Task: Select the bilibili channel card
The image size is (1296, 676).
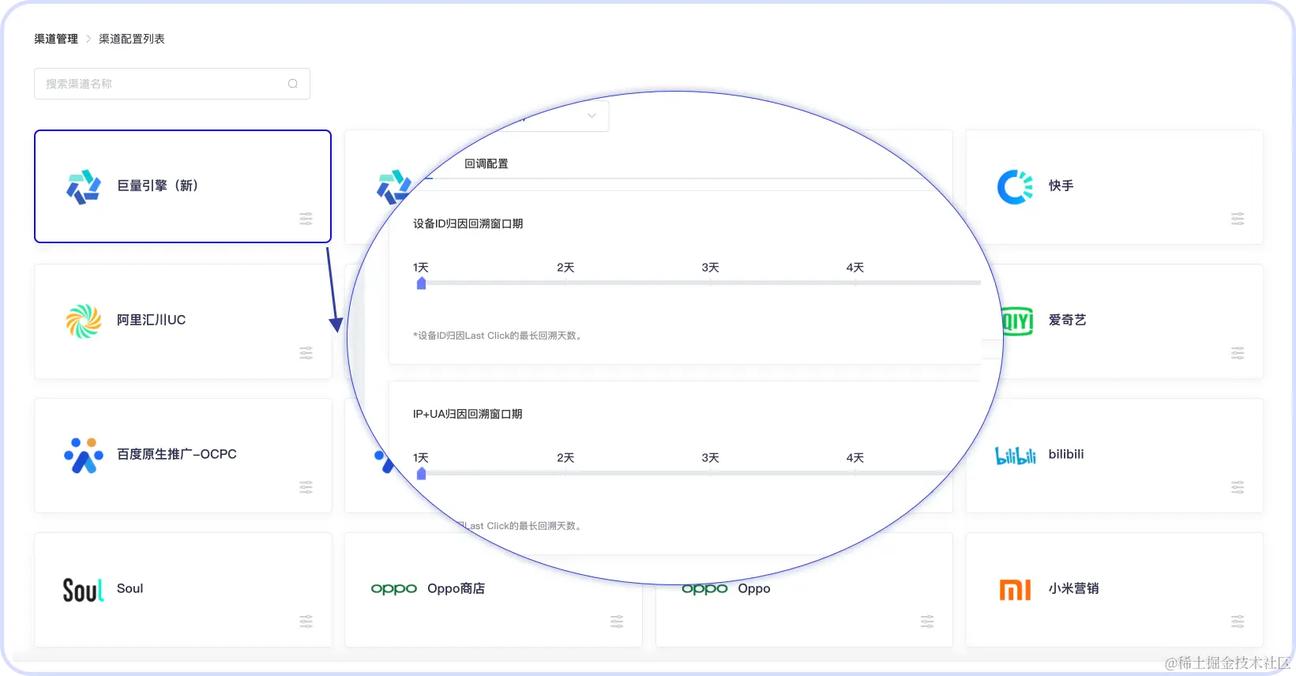Action: [x=1114, y=456]
